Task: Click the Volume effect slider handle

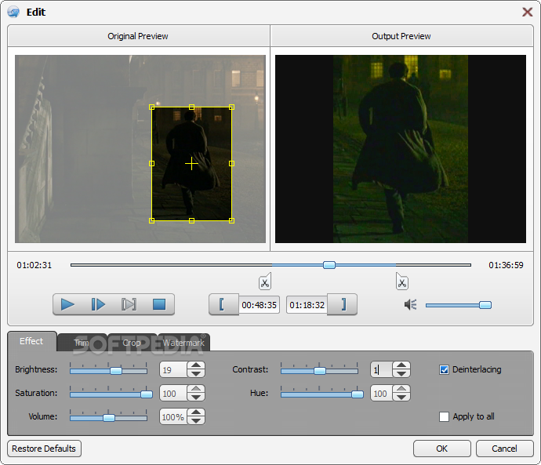Action: click(x=109, y=418)
